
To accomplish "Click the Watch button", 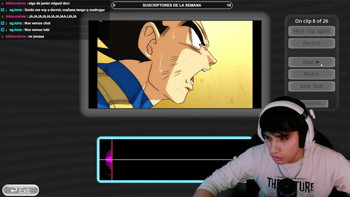I will click(x=311, y=74).
